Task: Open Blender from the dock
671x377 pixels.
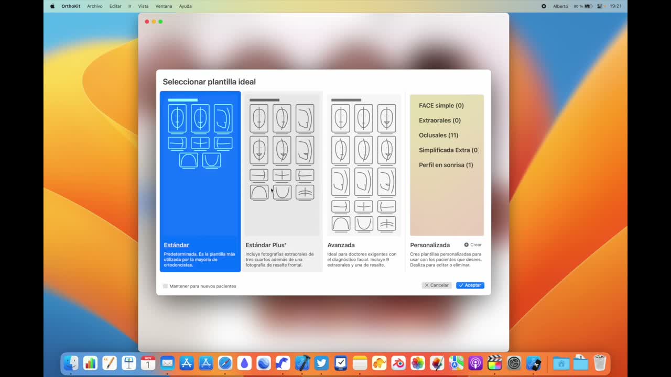Action: click(x=398, y=363)
